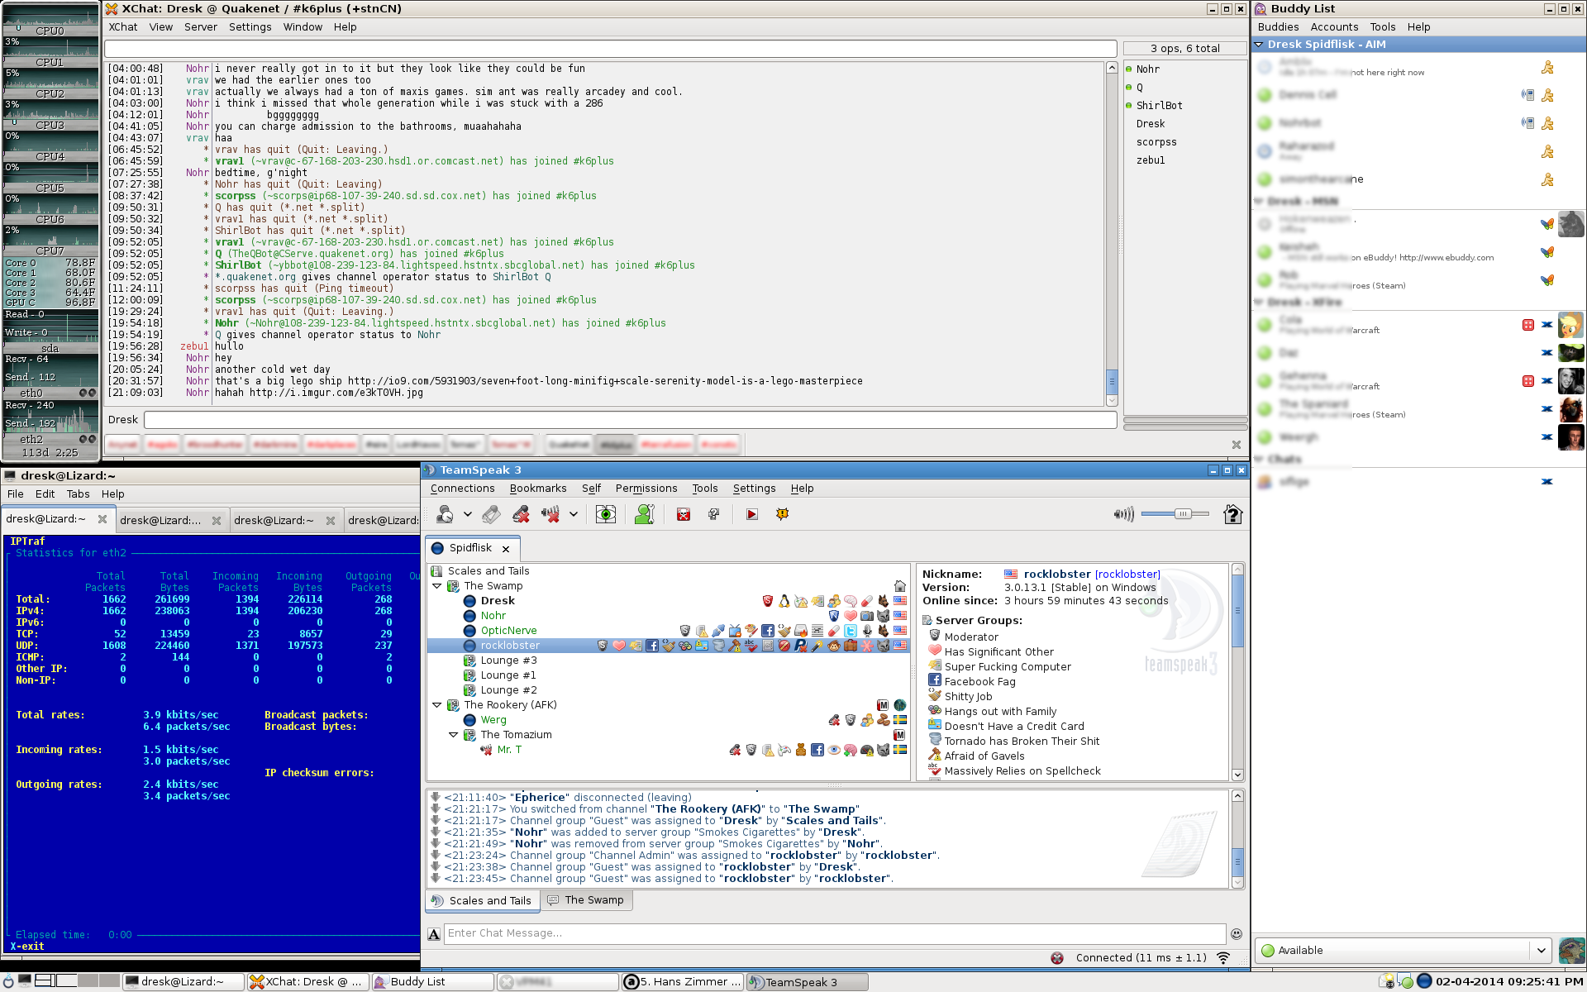Toggle TeamSpeak capture profile microphone icon
The height and width of the screenshot is (992, 1587).
[x=492, y=514]
